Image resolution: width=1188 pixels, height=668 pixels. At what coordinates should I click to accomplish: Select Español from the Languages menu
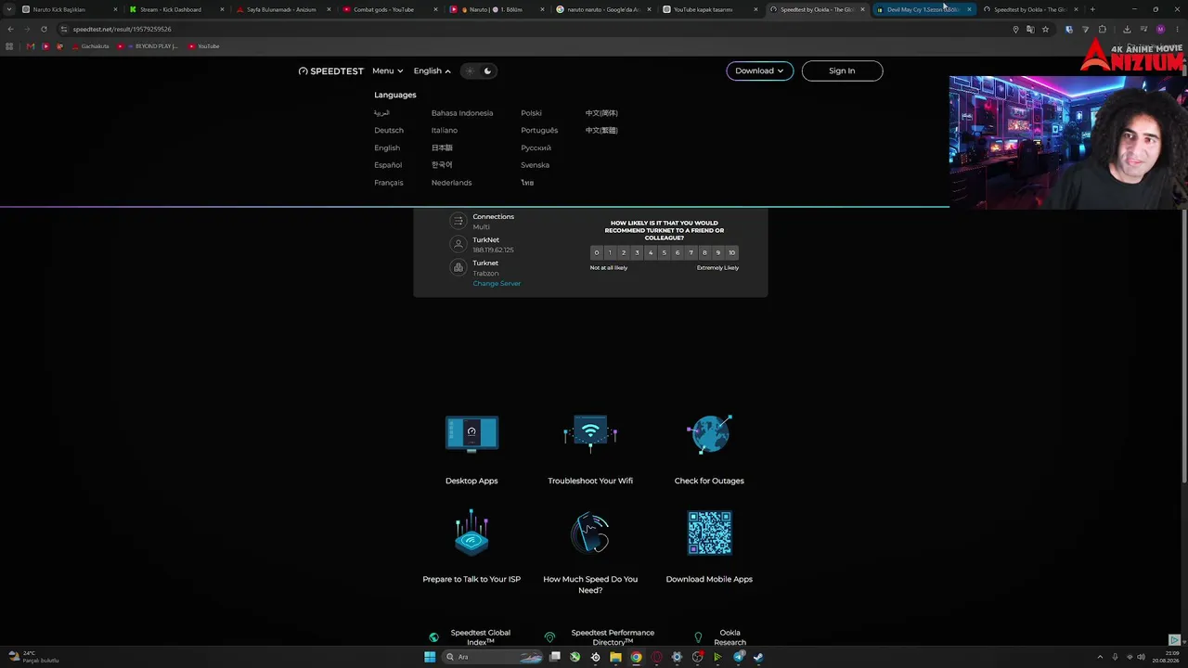(x=388, y=165)
